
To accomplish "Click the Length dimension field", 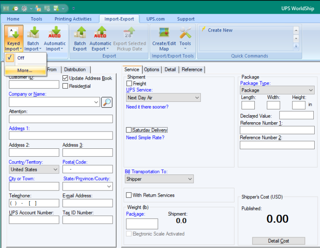I will click(x=248, y=105).
